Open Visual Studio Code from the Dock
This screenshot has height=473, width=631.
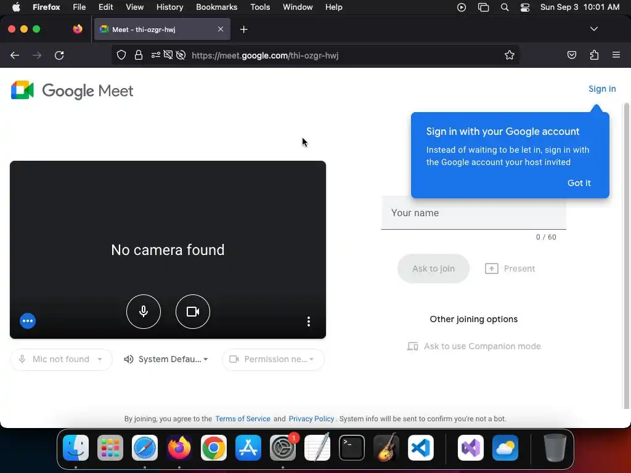point(420,448)
